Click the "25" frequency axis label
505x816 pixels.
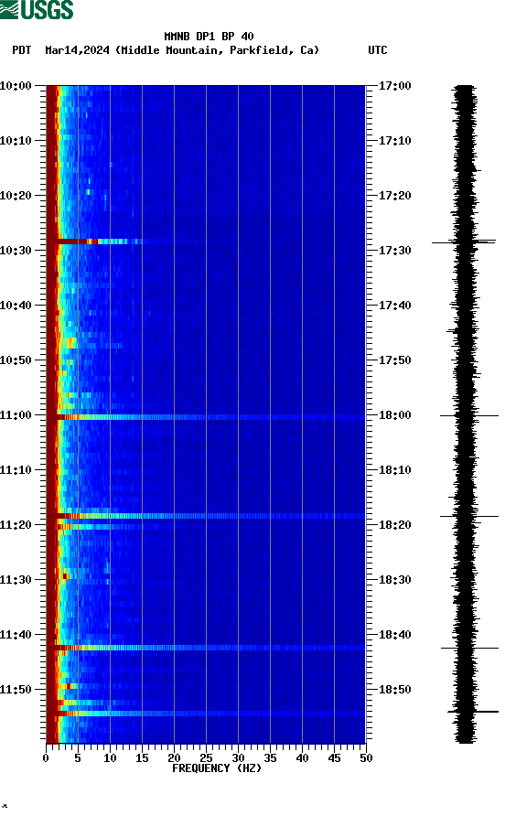206,758
